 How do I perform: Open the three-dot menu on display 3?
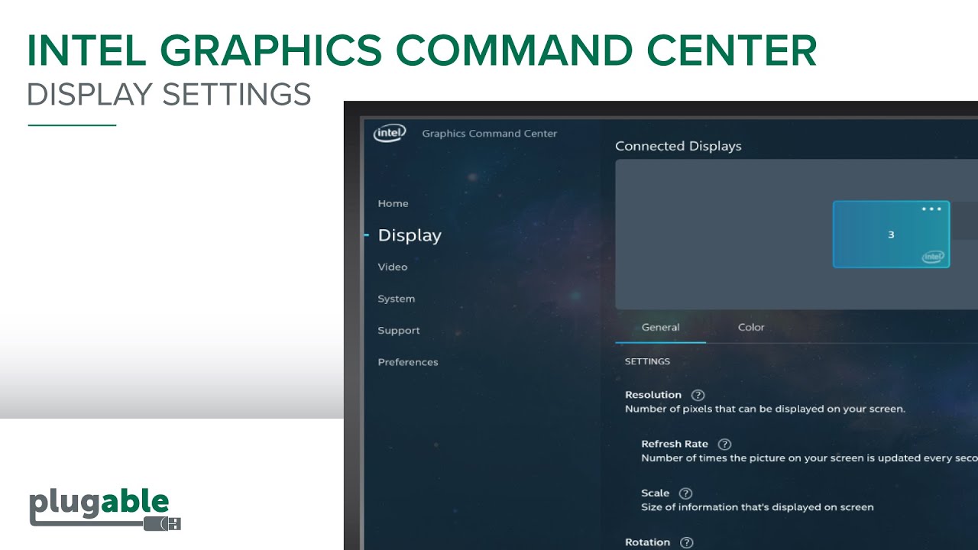click(931, 209)
